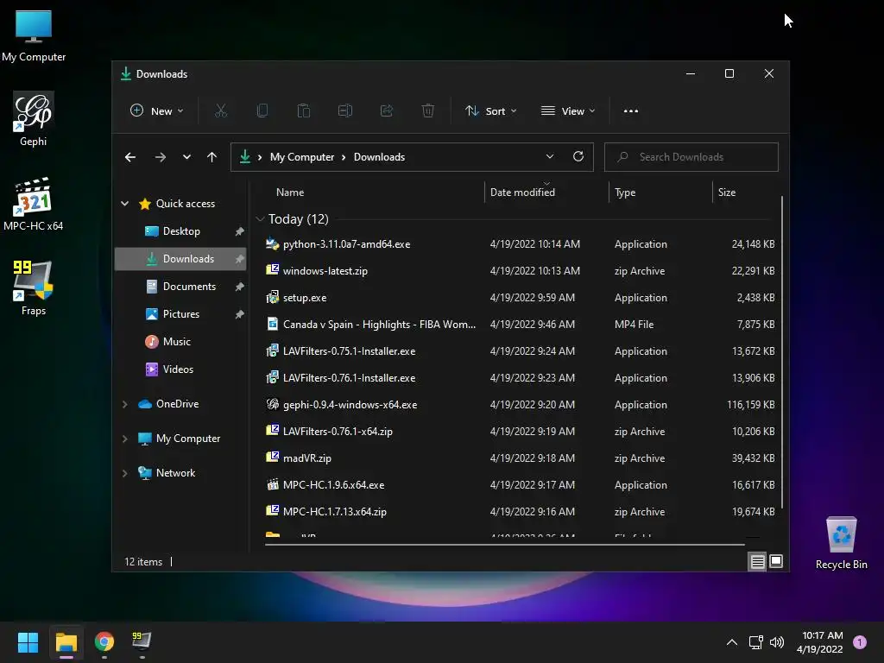The image size is (884, 663).
Task: Select the setup.exe file
Action: point(519,298)
